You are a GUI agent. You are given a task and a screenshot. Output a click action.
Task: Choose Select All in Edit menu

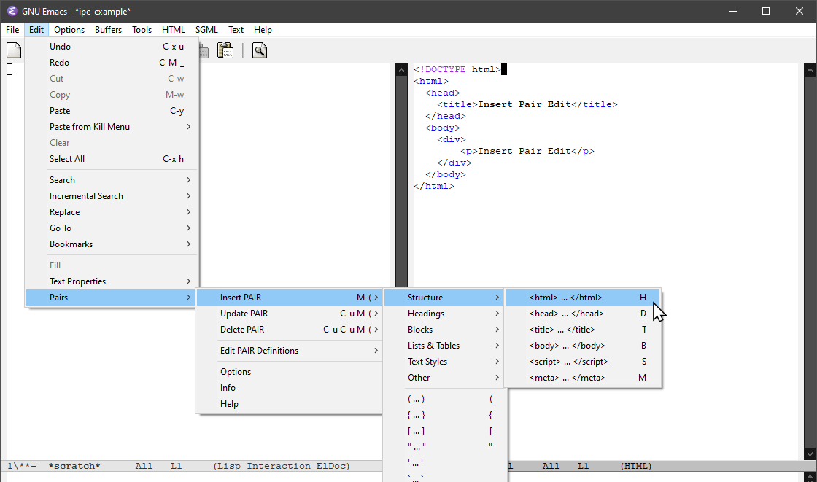pos(112,159)
